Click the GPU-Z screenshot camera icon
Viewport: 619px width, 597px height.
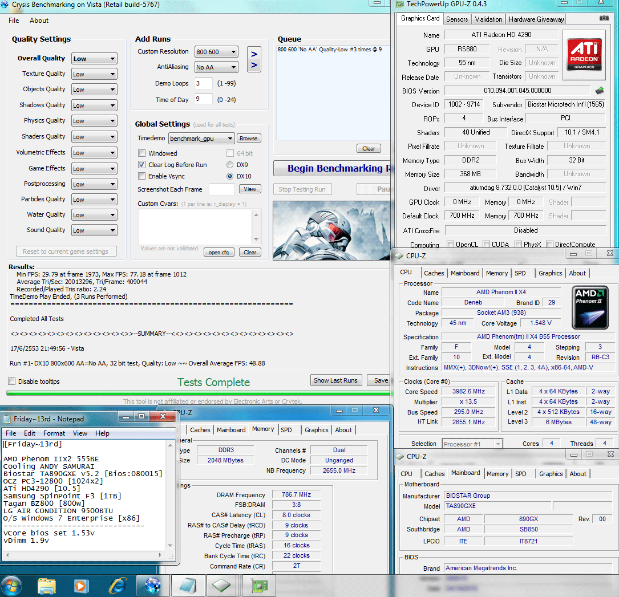pyautogui.click(x=604, y=19)
